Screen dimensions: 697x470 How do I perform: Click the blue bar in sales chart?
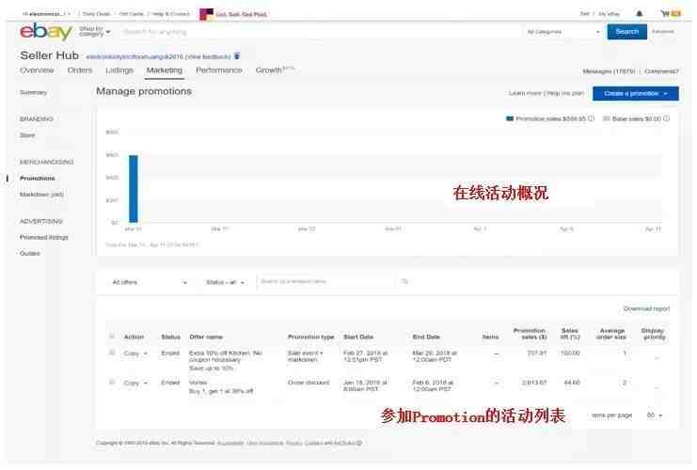coord(134,188)
